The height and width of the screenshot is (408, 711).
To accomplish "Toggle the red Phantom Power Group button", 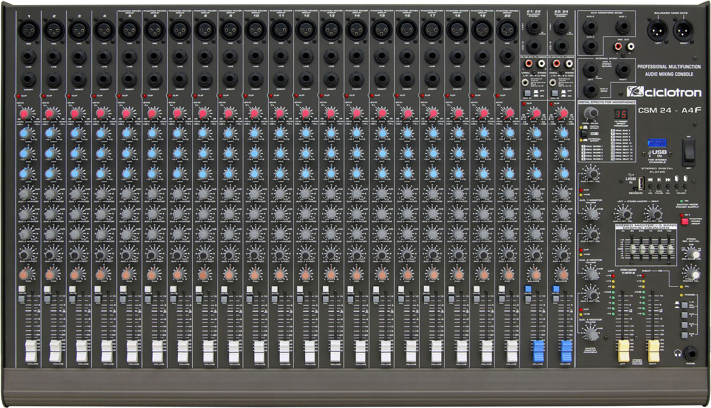I will coord(684,221).
